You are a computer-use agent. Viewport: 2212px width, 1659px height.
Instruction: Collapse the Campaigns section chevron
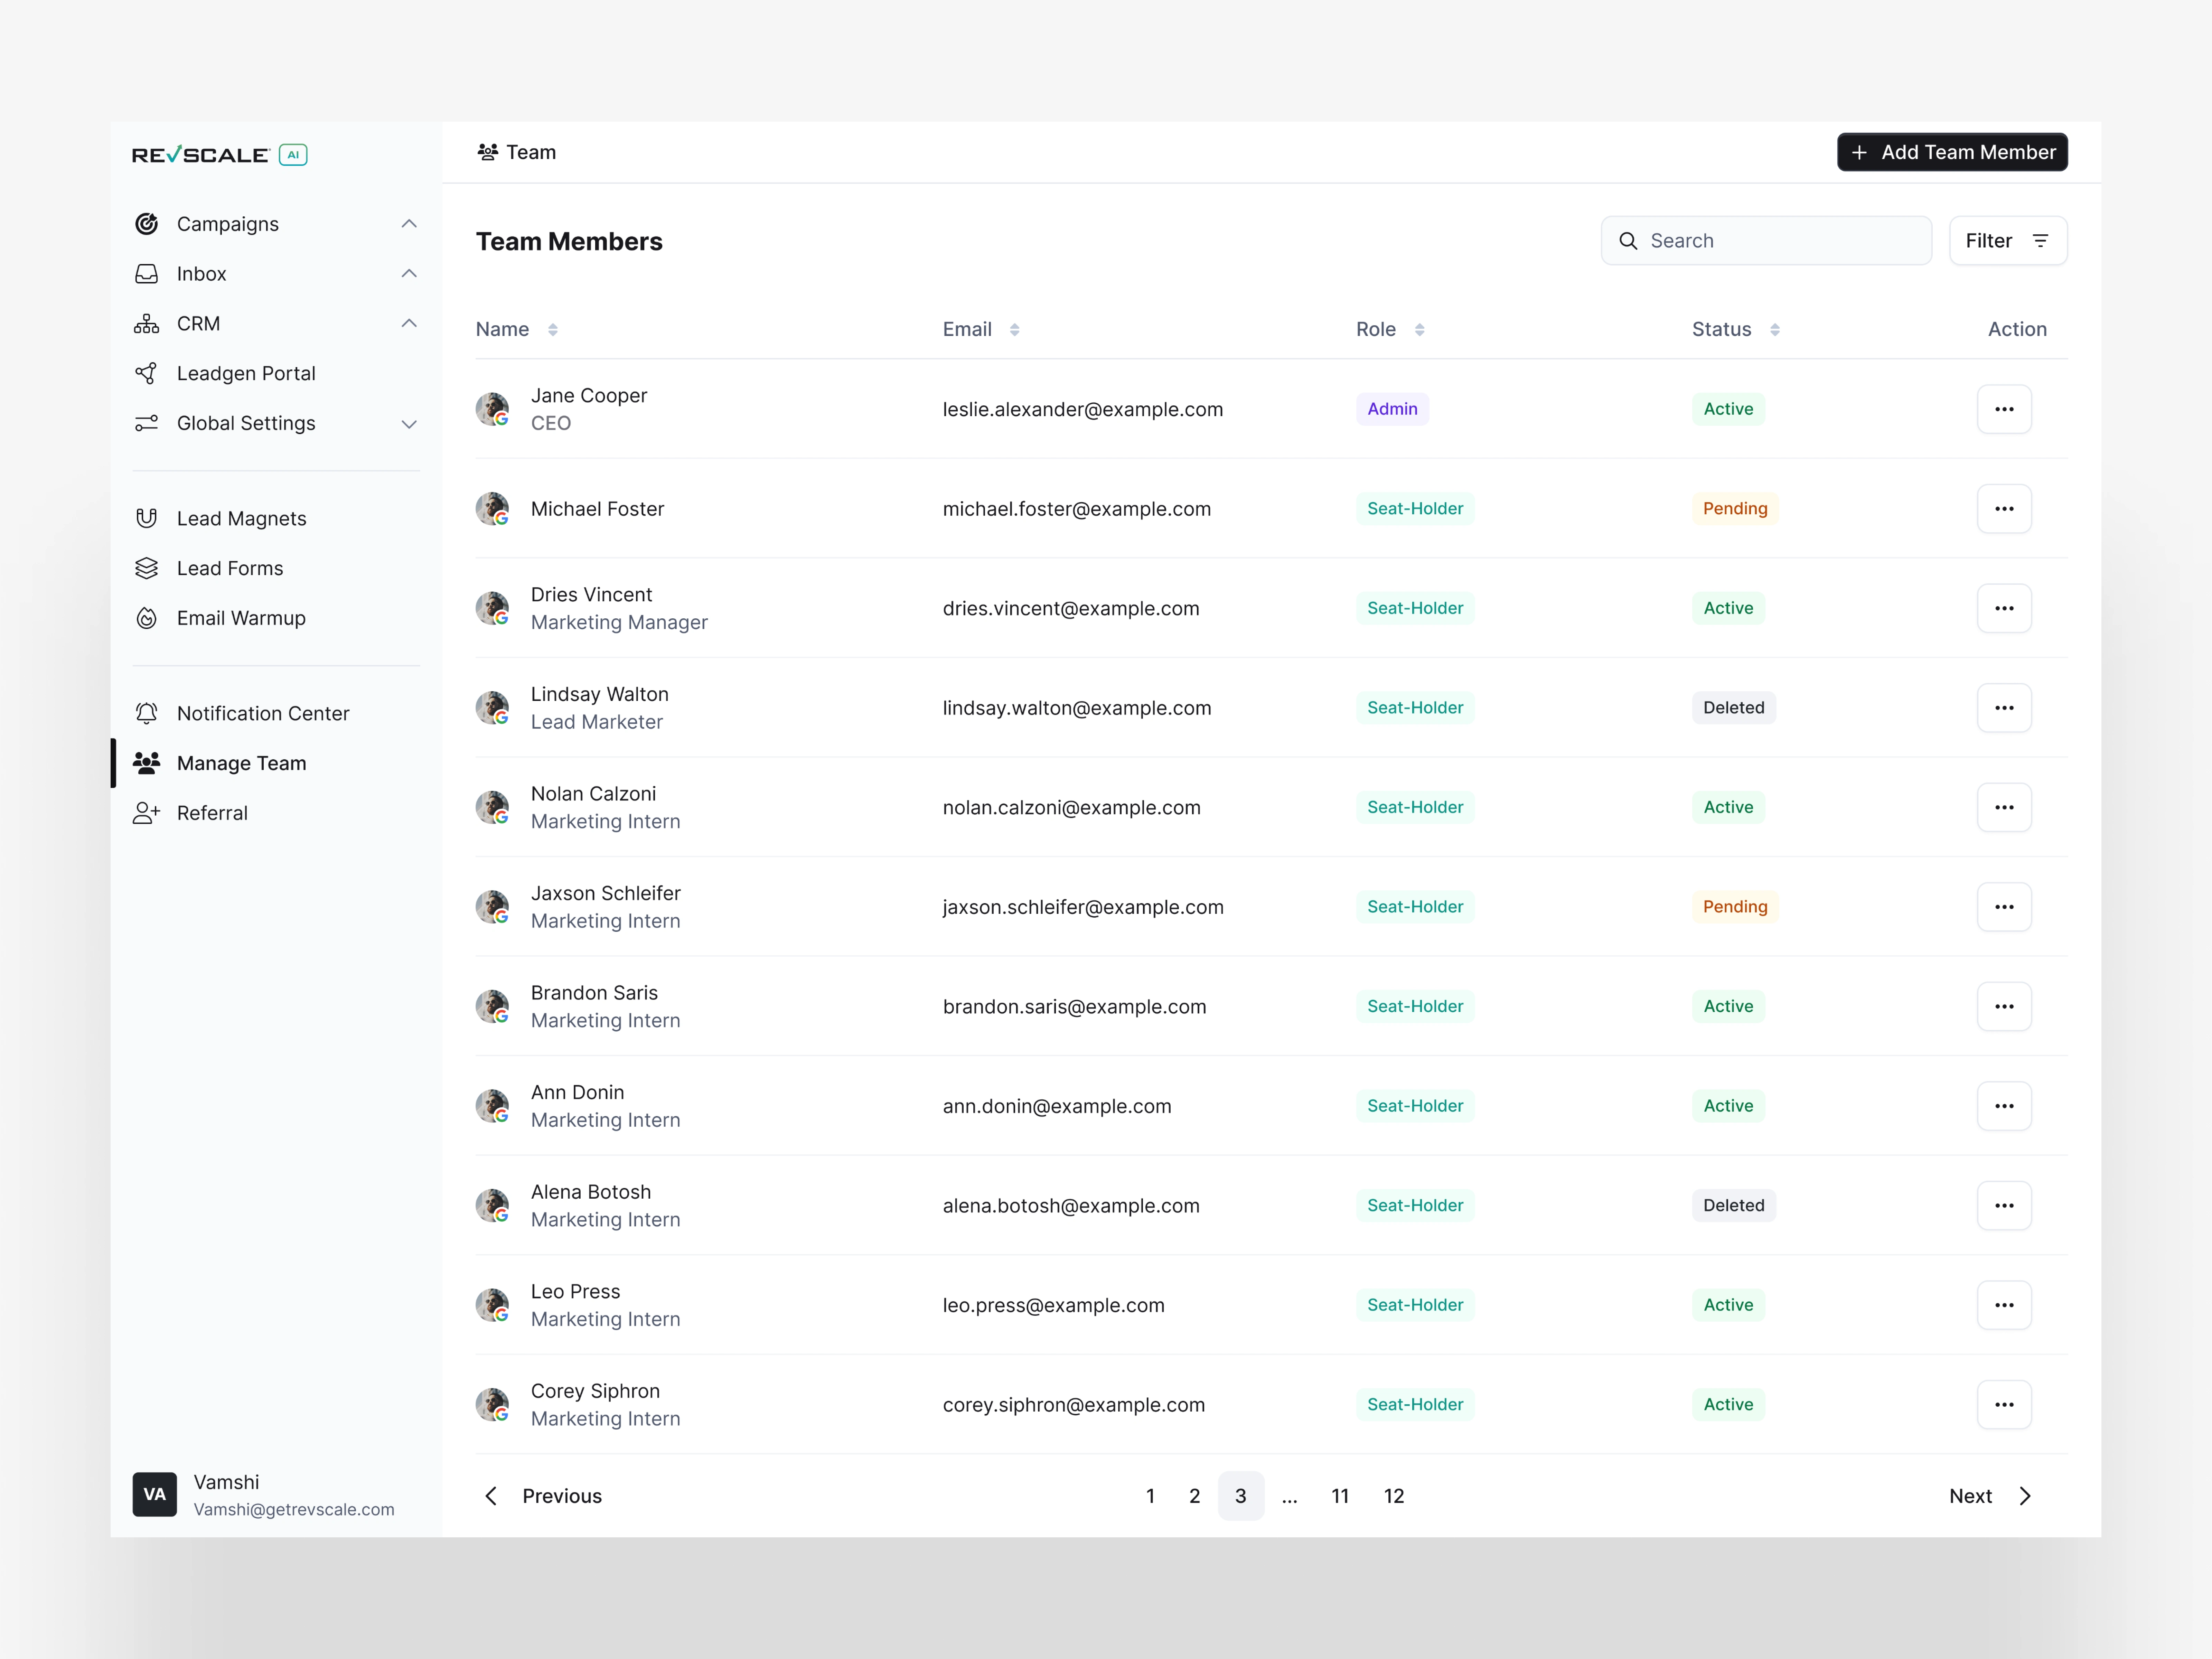coord(409,224)
